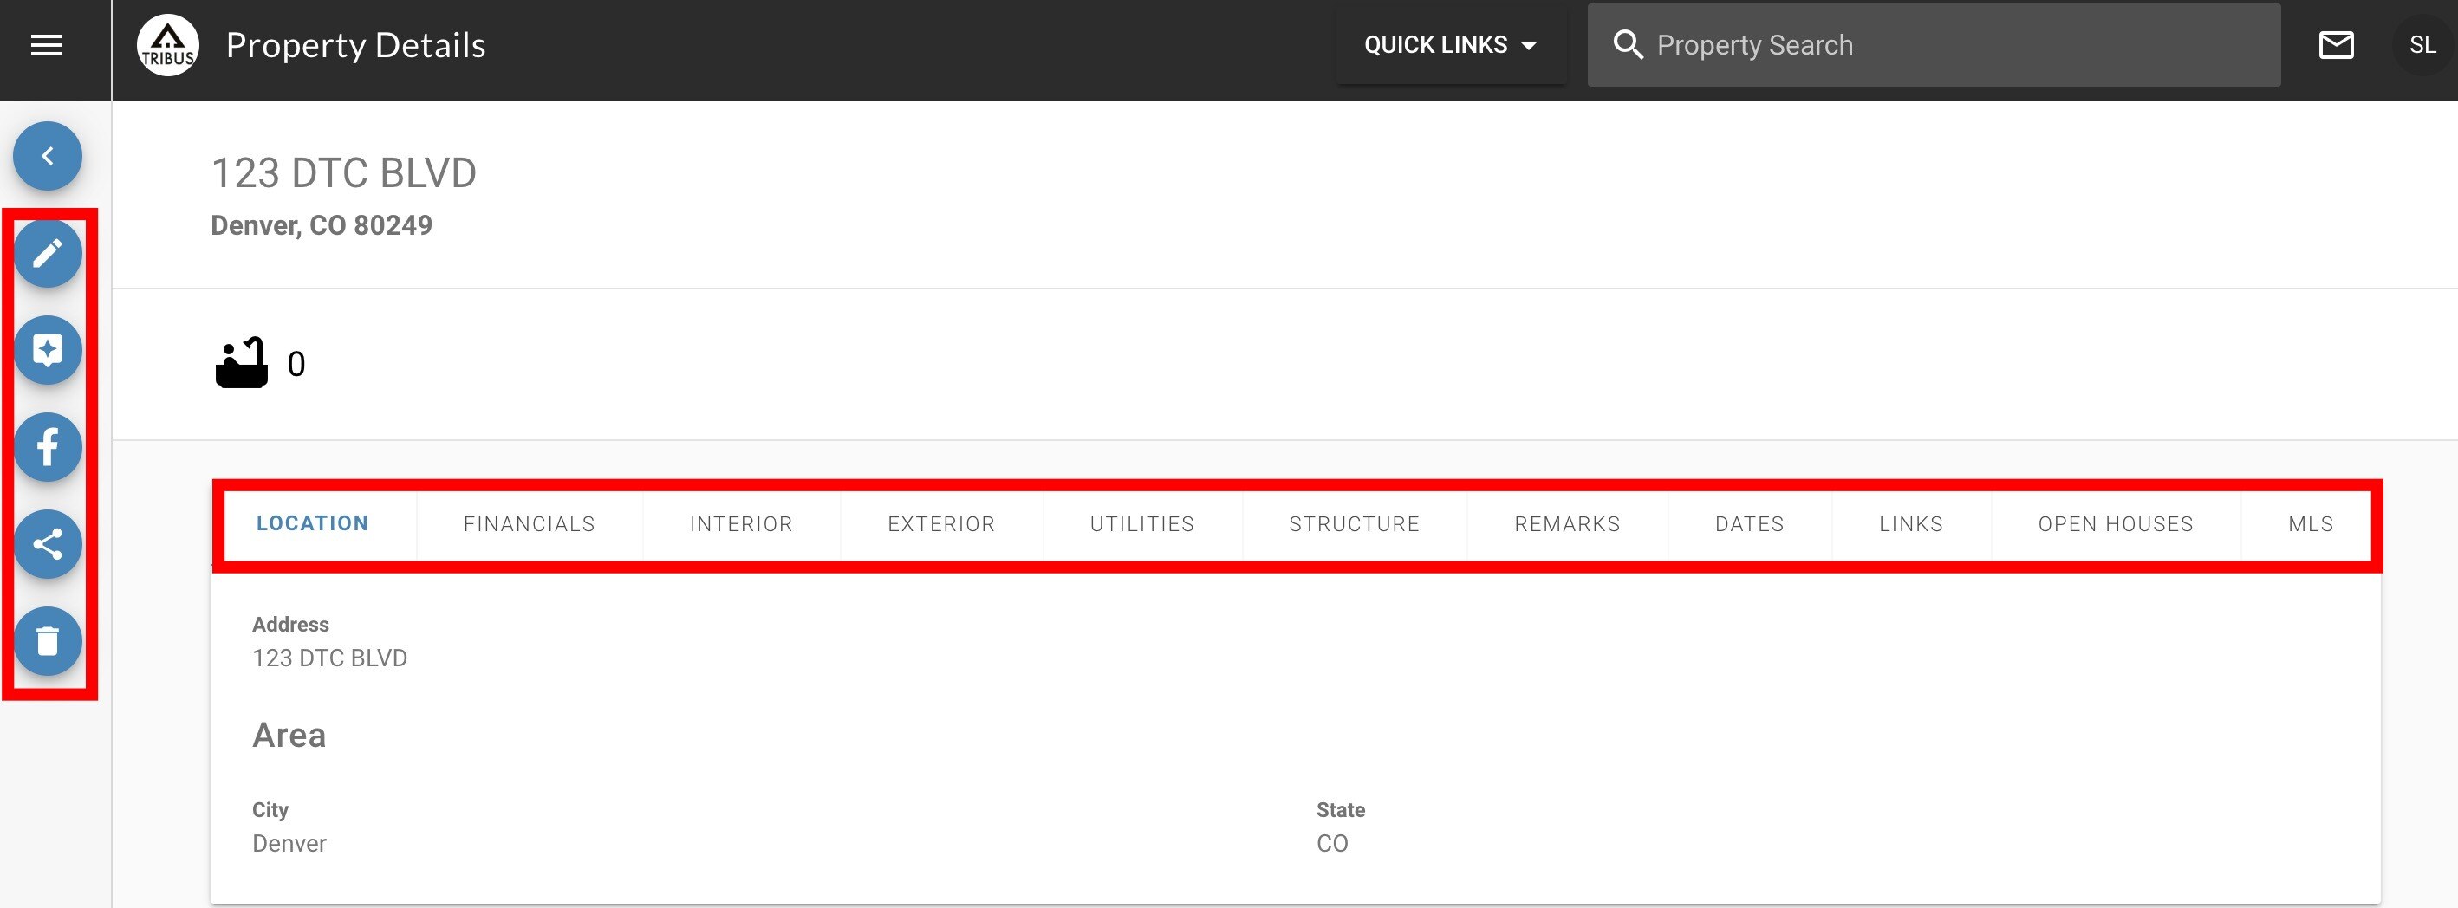Open the share options icon
Screen dimensions: 2458x908
tap(48, 545)
